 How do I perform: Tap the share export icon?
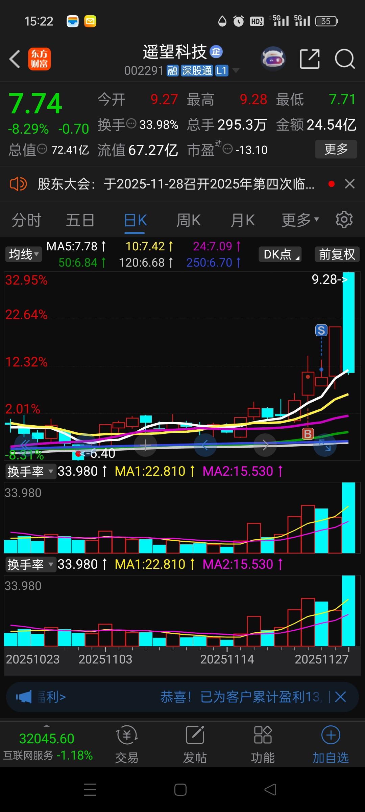tap(310, 59)
